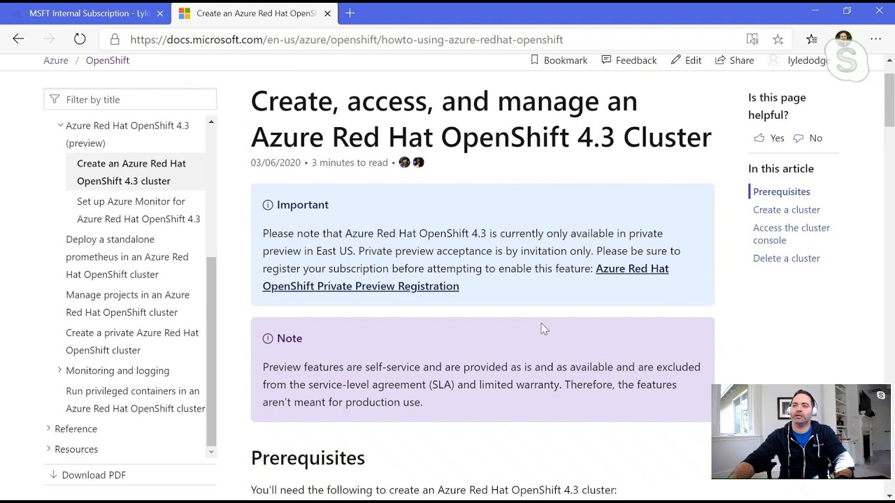This screenshot has width=895, height=503.
Task: Click Download PDF
Action: [87, 474]
